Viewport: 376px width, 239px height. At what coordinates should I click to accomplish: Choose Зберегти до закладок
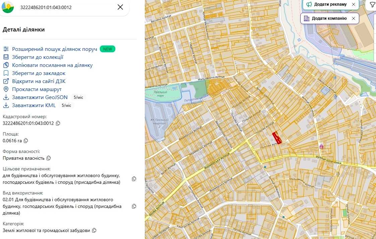pos(39,73)
